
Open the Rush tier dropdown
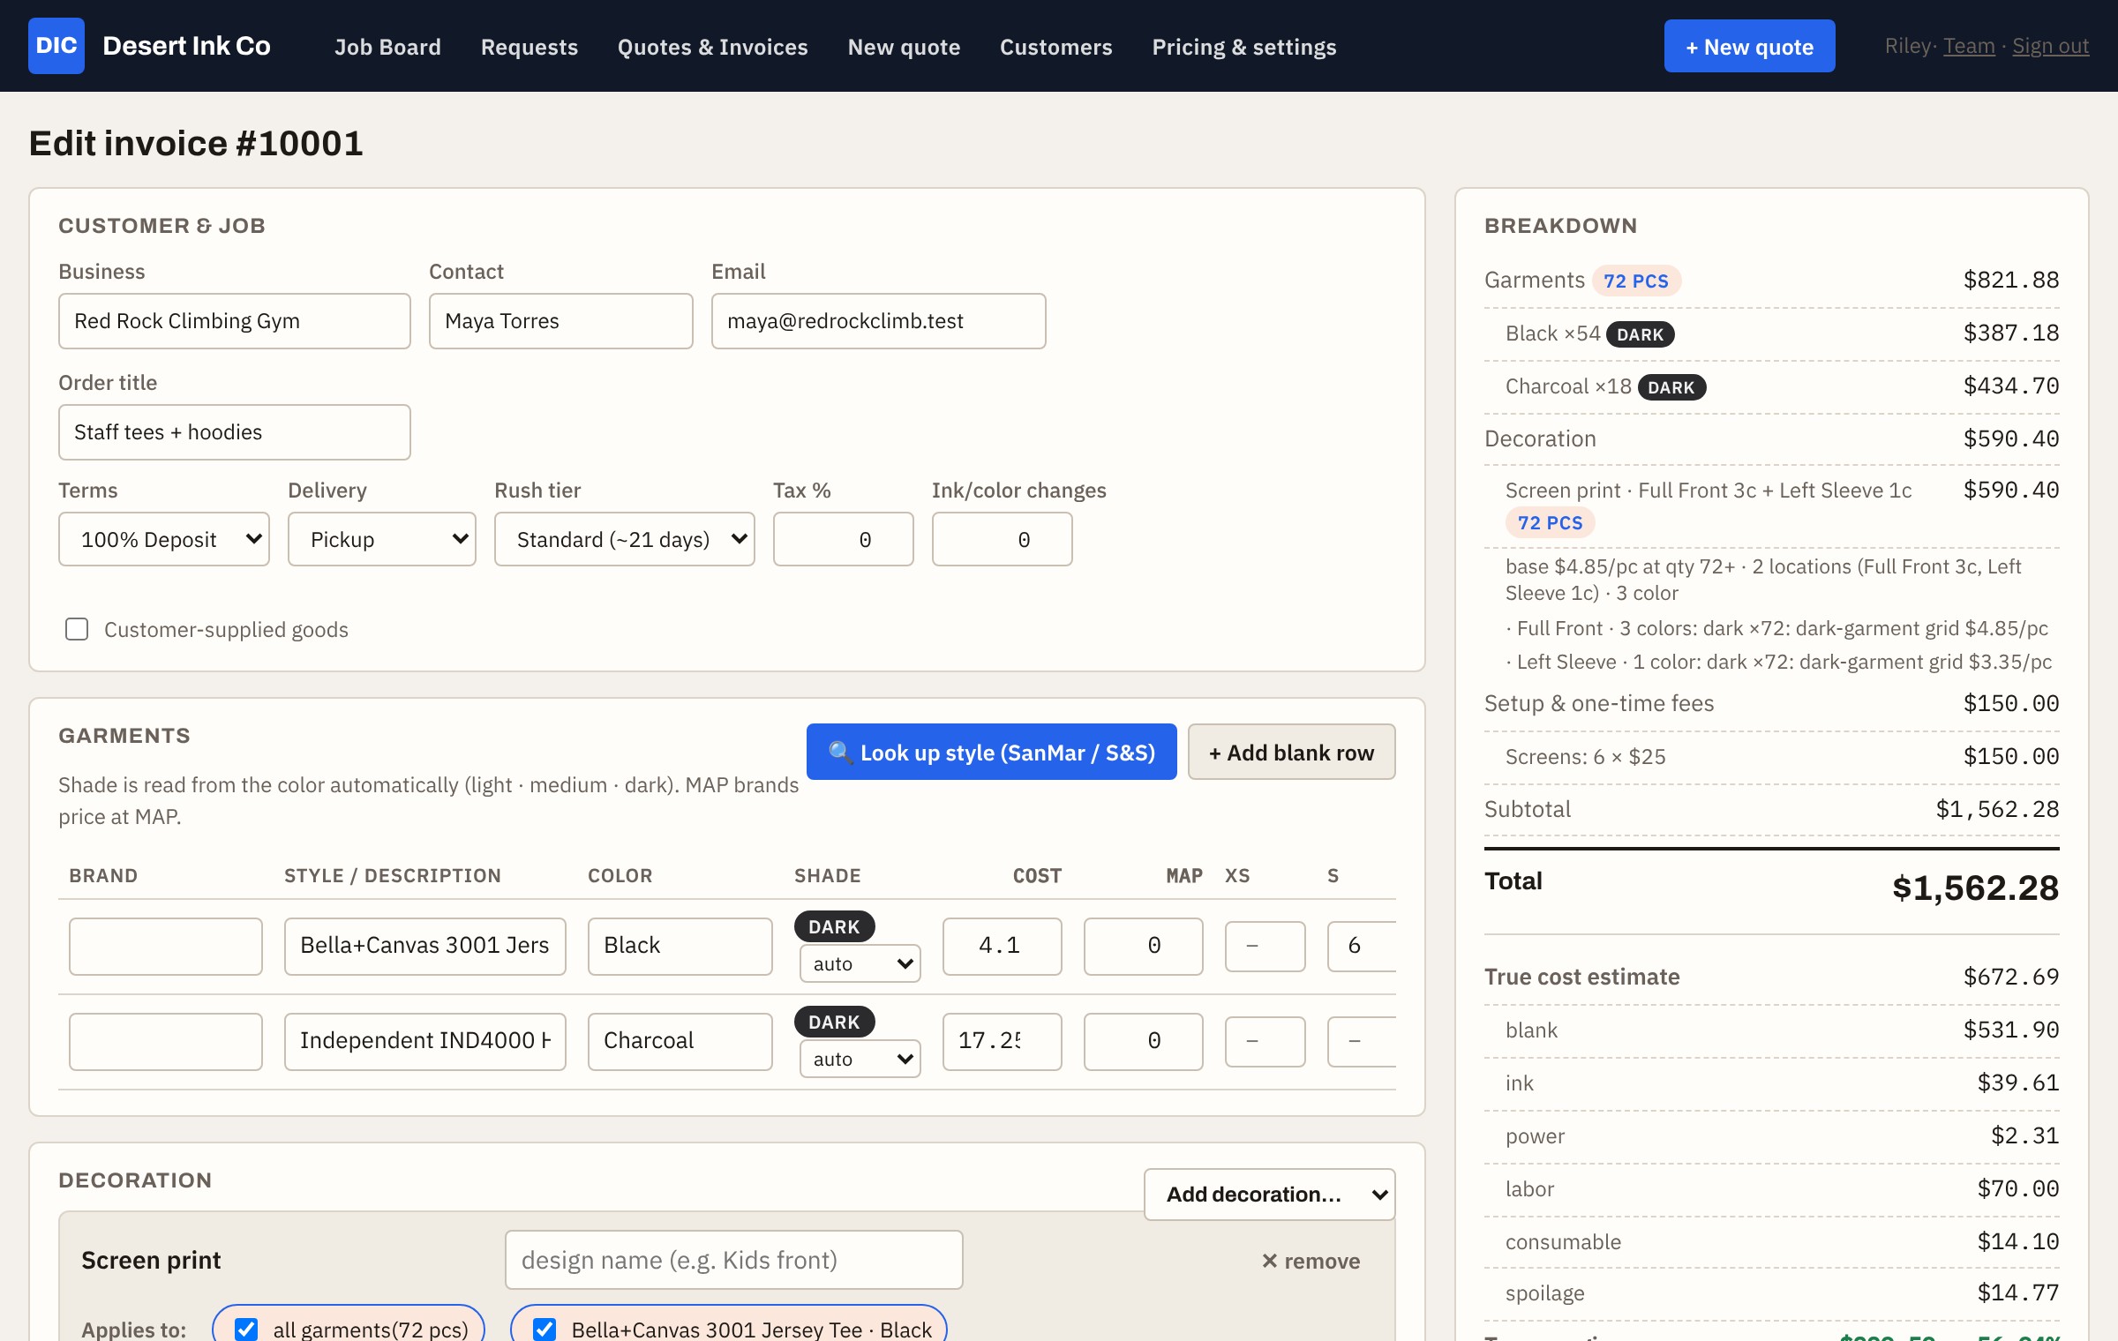625,539
